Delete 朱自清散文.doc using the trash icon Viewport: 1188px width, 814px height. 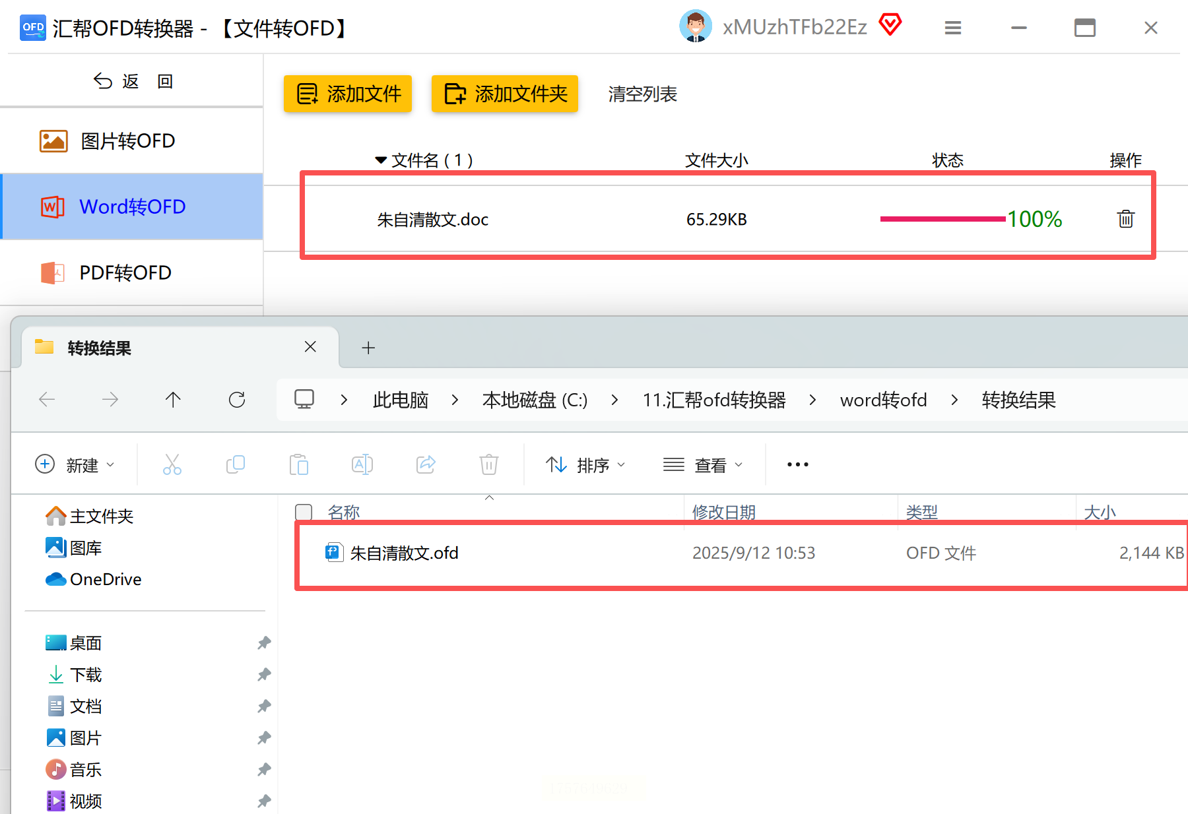pos(1125,219)
